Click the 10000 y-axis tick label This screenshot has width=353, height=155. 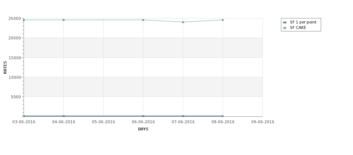click(x=15, y=77)
